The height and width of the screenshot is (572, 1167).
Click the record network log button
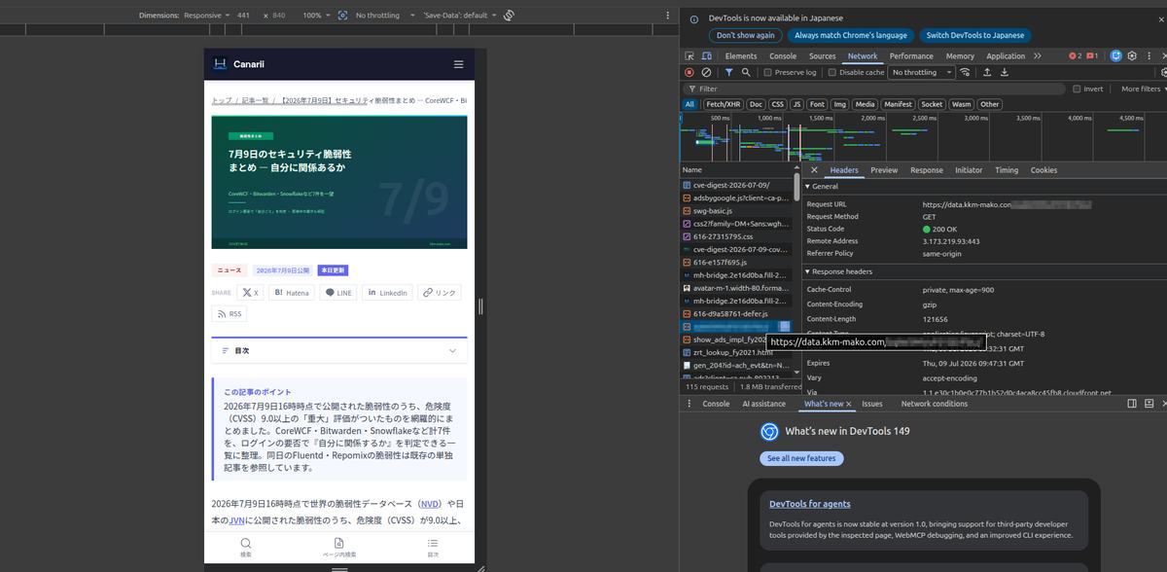point(690,72)
